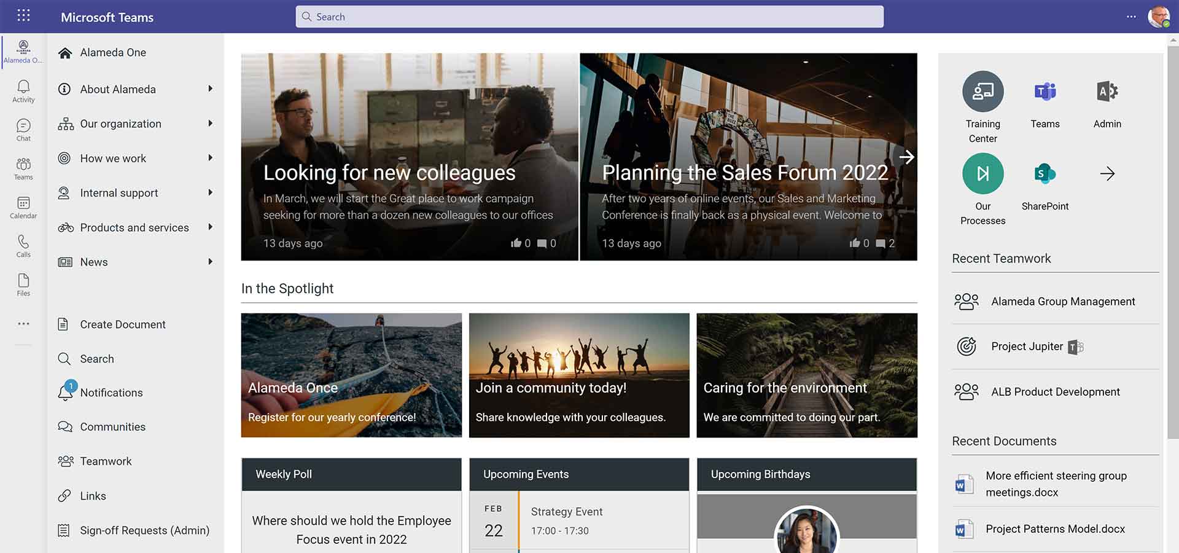Open the Teams icon next to Project Jupiter
The height and width of the screenshot is (553, 1179).
pos(1076,347)
